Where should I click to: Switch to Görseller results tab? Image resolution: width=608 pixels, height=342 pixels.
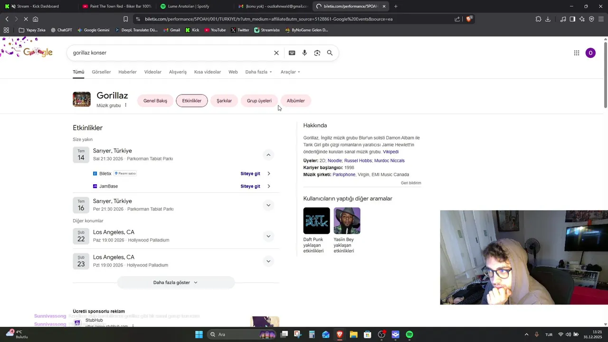[x=101, y=72]
